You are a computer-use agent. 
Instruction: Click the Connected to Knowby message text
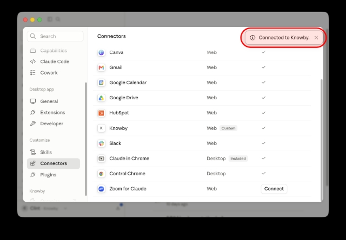[x=284, y=38]
